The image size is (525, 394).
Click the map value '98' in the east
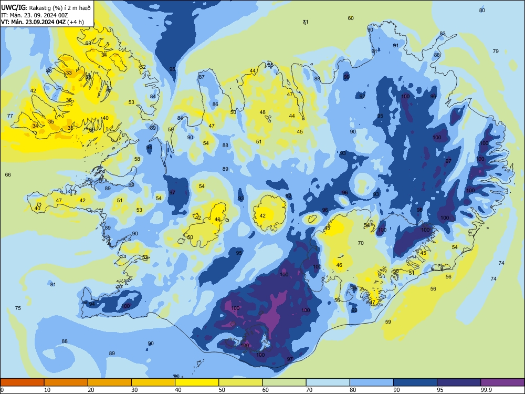tap(419, 210)
